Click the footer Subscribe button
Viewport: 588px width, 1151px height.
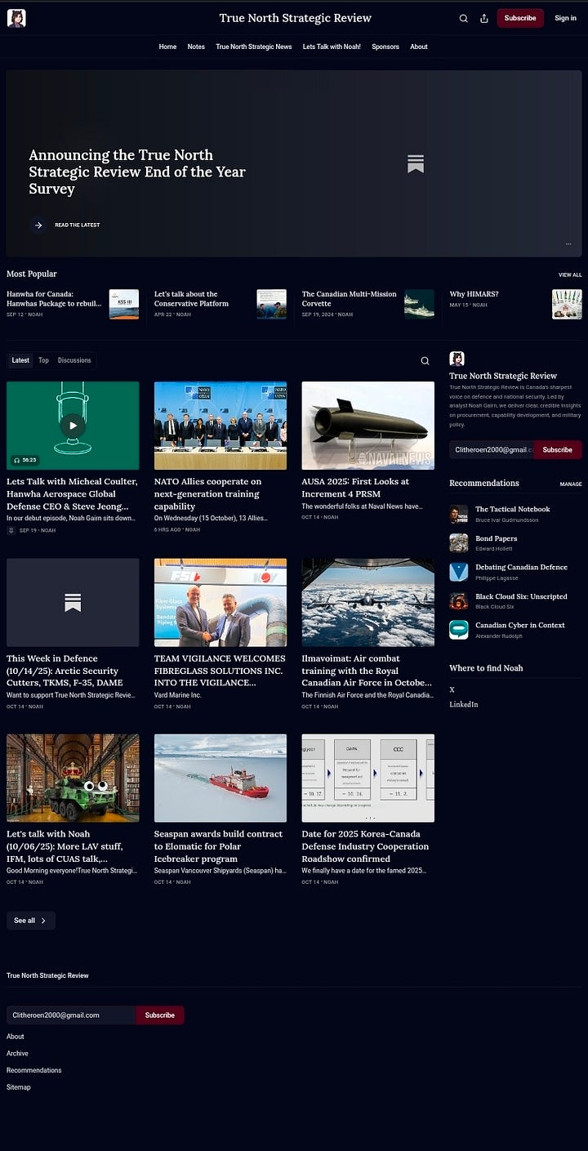tap(160, 1015)
